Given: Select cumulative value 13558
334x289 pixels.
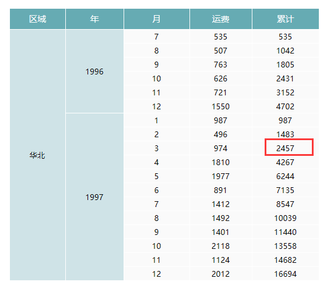Looking at the screenshot, I should pyautogui.click(x=285, y=246).
